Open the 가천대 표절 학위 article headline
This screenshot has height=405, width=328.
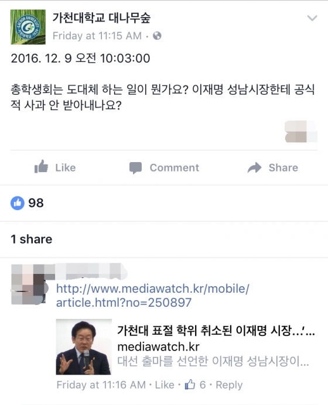click(216, 330)
